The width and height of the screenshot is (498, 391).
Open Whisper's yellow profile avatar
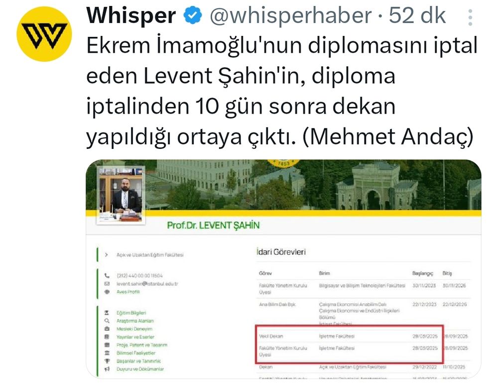tap(44, 34)
